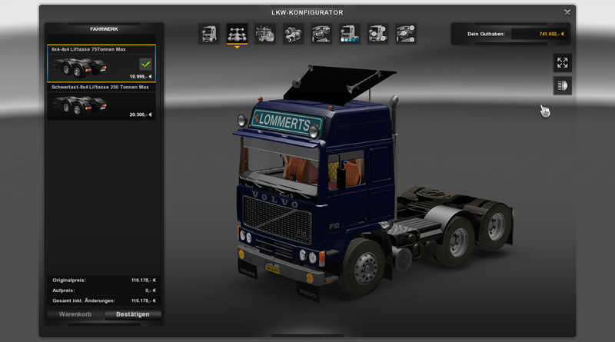The image size is (615, 342).
Task: Click the 10.999,- € chassis price
Action: (141, 77)
